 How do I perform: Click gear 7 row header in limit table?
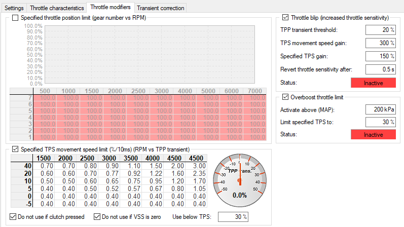click(x=21, y=98)
